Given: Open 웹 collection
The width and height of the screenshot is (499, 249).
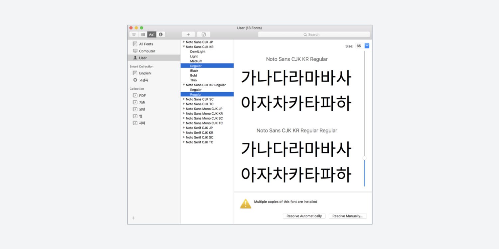Looking at the screenshot, I should pyautogui.click(x=154, y=116).
